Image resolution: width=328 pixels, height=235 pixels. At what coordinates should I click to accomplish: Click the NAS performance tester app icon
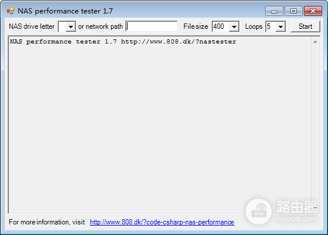[x=11, y=11]
